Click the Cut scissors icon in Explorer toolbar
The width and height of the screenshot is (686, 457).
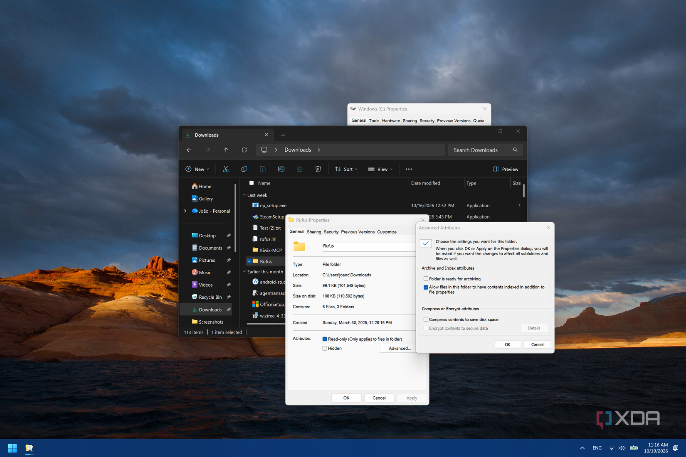click(x=226, y=169)
